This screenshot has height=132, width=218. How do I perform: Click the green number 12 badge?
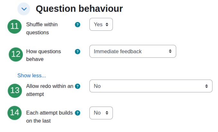pyautogui.click(x=16, y=54)
